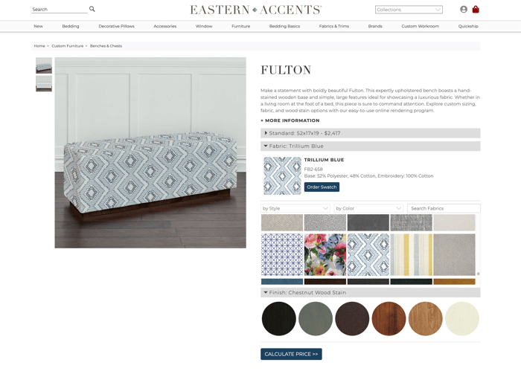Click the Calculate Price button
The height and width of the screenshot is (374, 521).
tap(291, 354)
